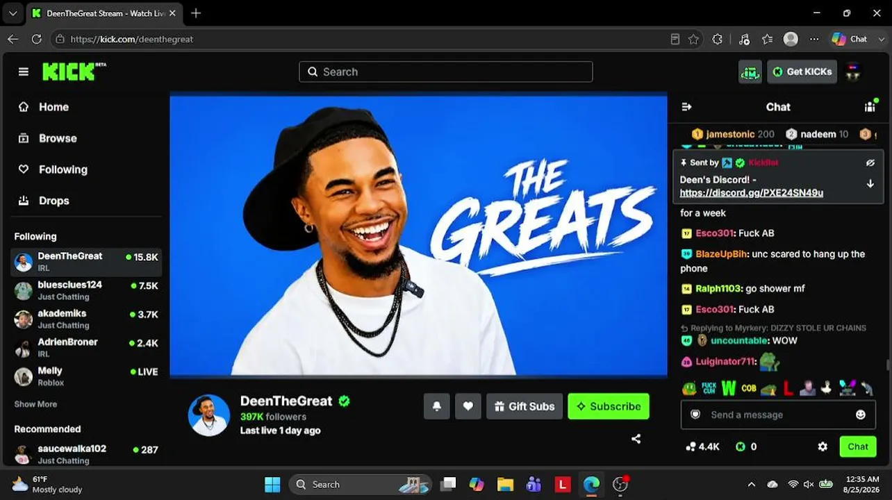Click username BlazeUpBih in chat
Screen dimensions: 892x500
(721, 254)
